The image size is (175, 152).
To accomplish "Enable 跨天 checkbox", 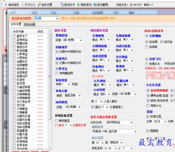I will click(x=56, y=125).
